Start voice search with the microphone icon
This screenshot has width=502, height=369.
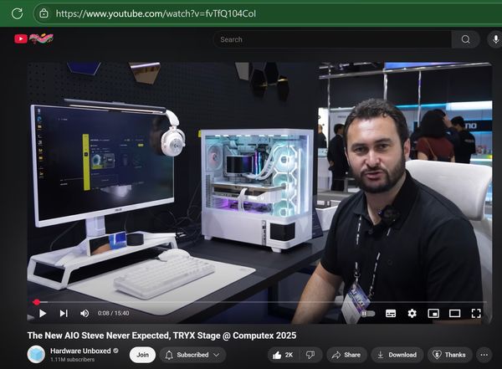(x=495, y=39)
